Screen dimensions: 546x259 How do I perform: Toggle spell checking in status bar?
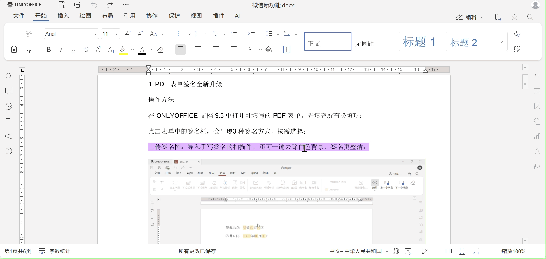click(x=409, y=251)
